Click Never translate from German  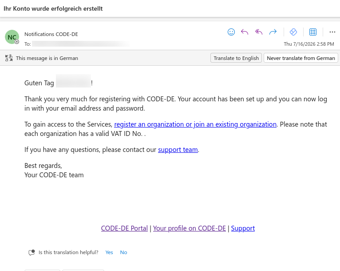[x=301, y=58]
